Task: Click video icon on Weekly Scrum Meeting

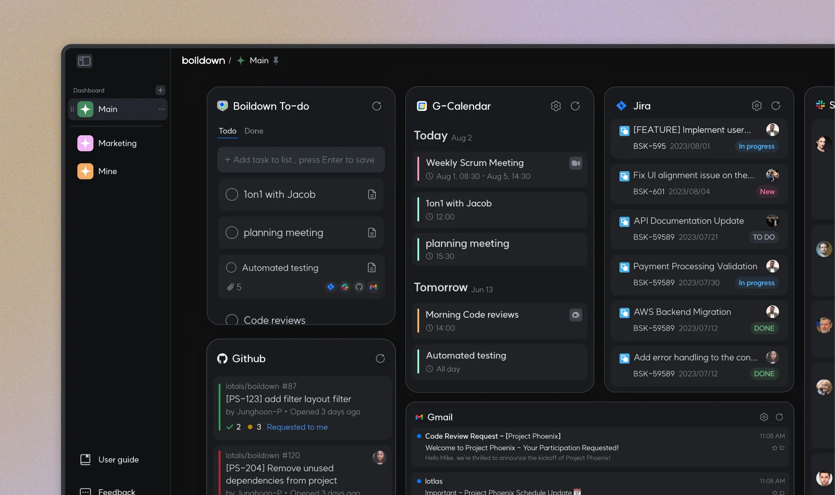Action: pos(575,163)
